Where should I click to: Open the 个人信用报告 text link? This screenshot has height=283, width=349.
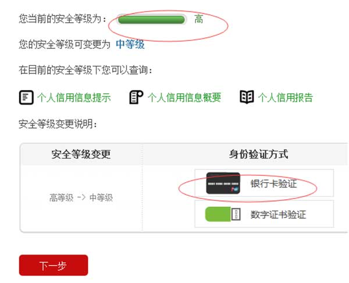(x=286, y=98)
